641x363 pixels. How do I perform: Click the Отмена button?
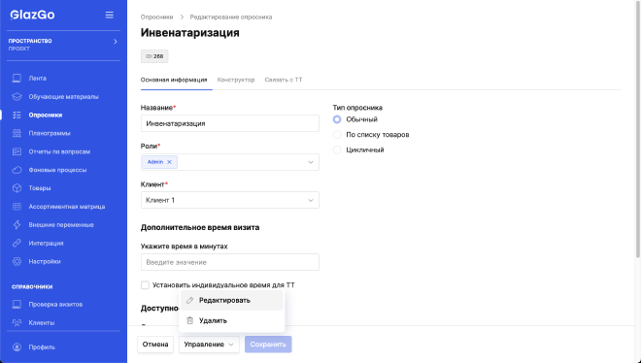tap(155, 345)
